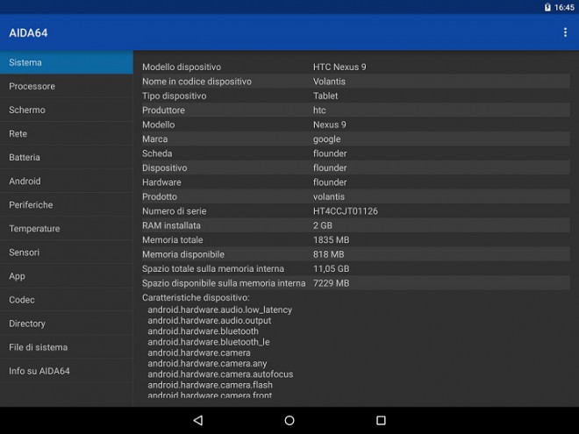Viewport: 579px width, 434px height.
Task: Open the Rete section
Action: tap(67, 133)
